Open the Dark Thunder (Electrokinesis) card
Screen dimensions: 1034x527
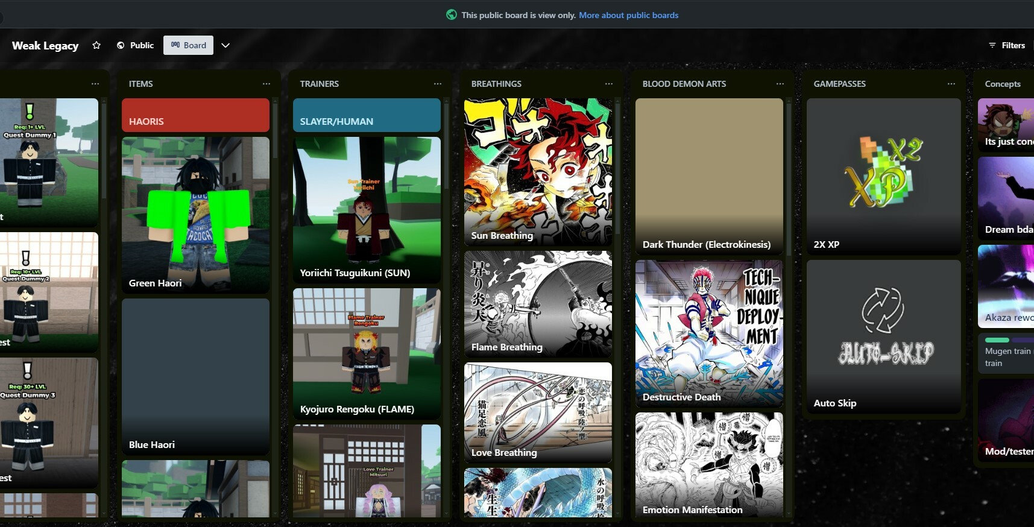point(709,177)
